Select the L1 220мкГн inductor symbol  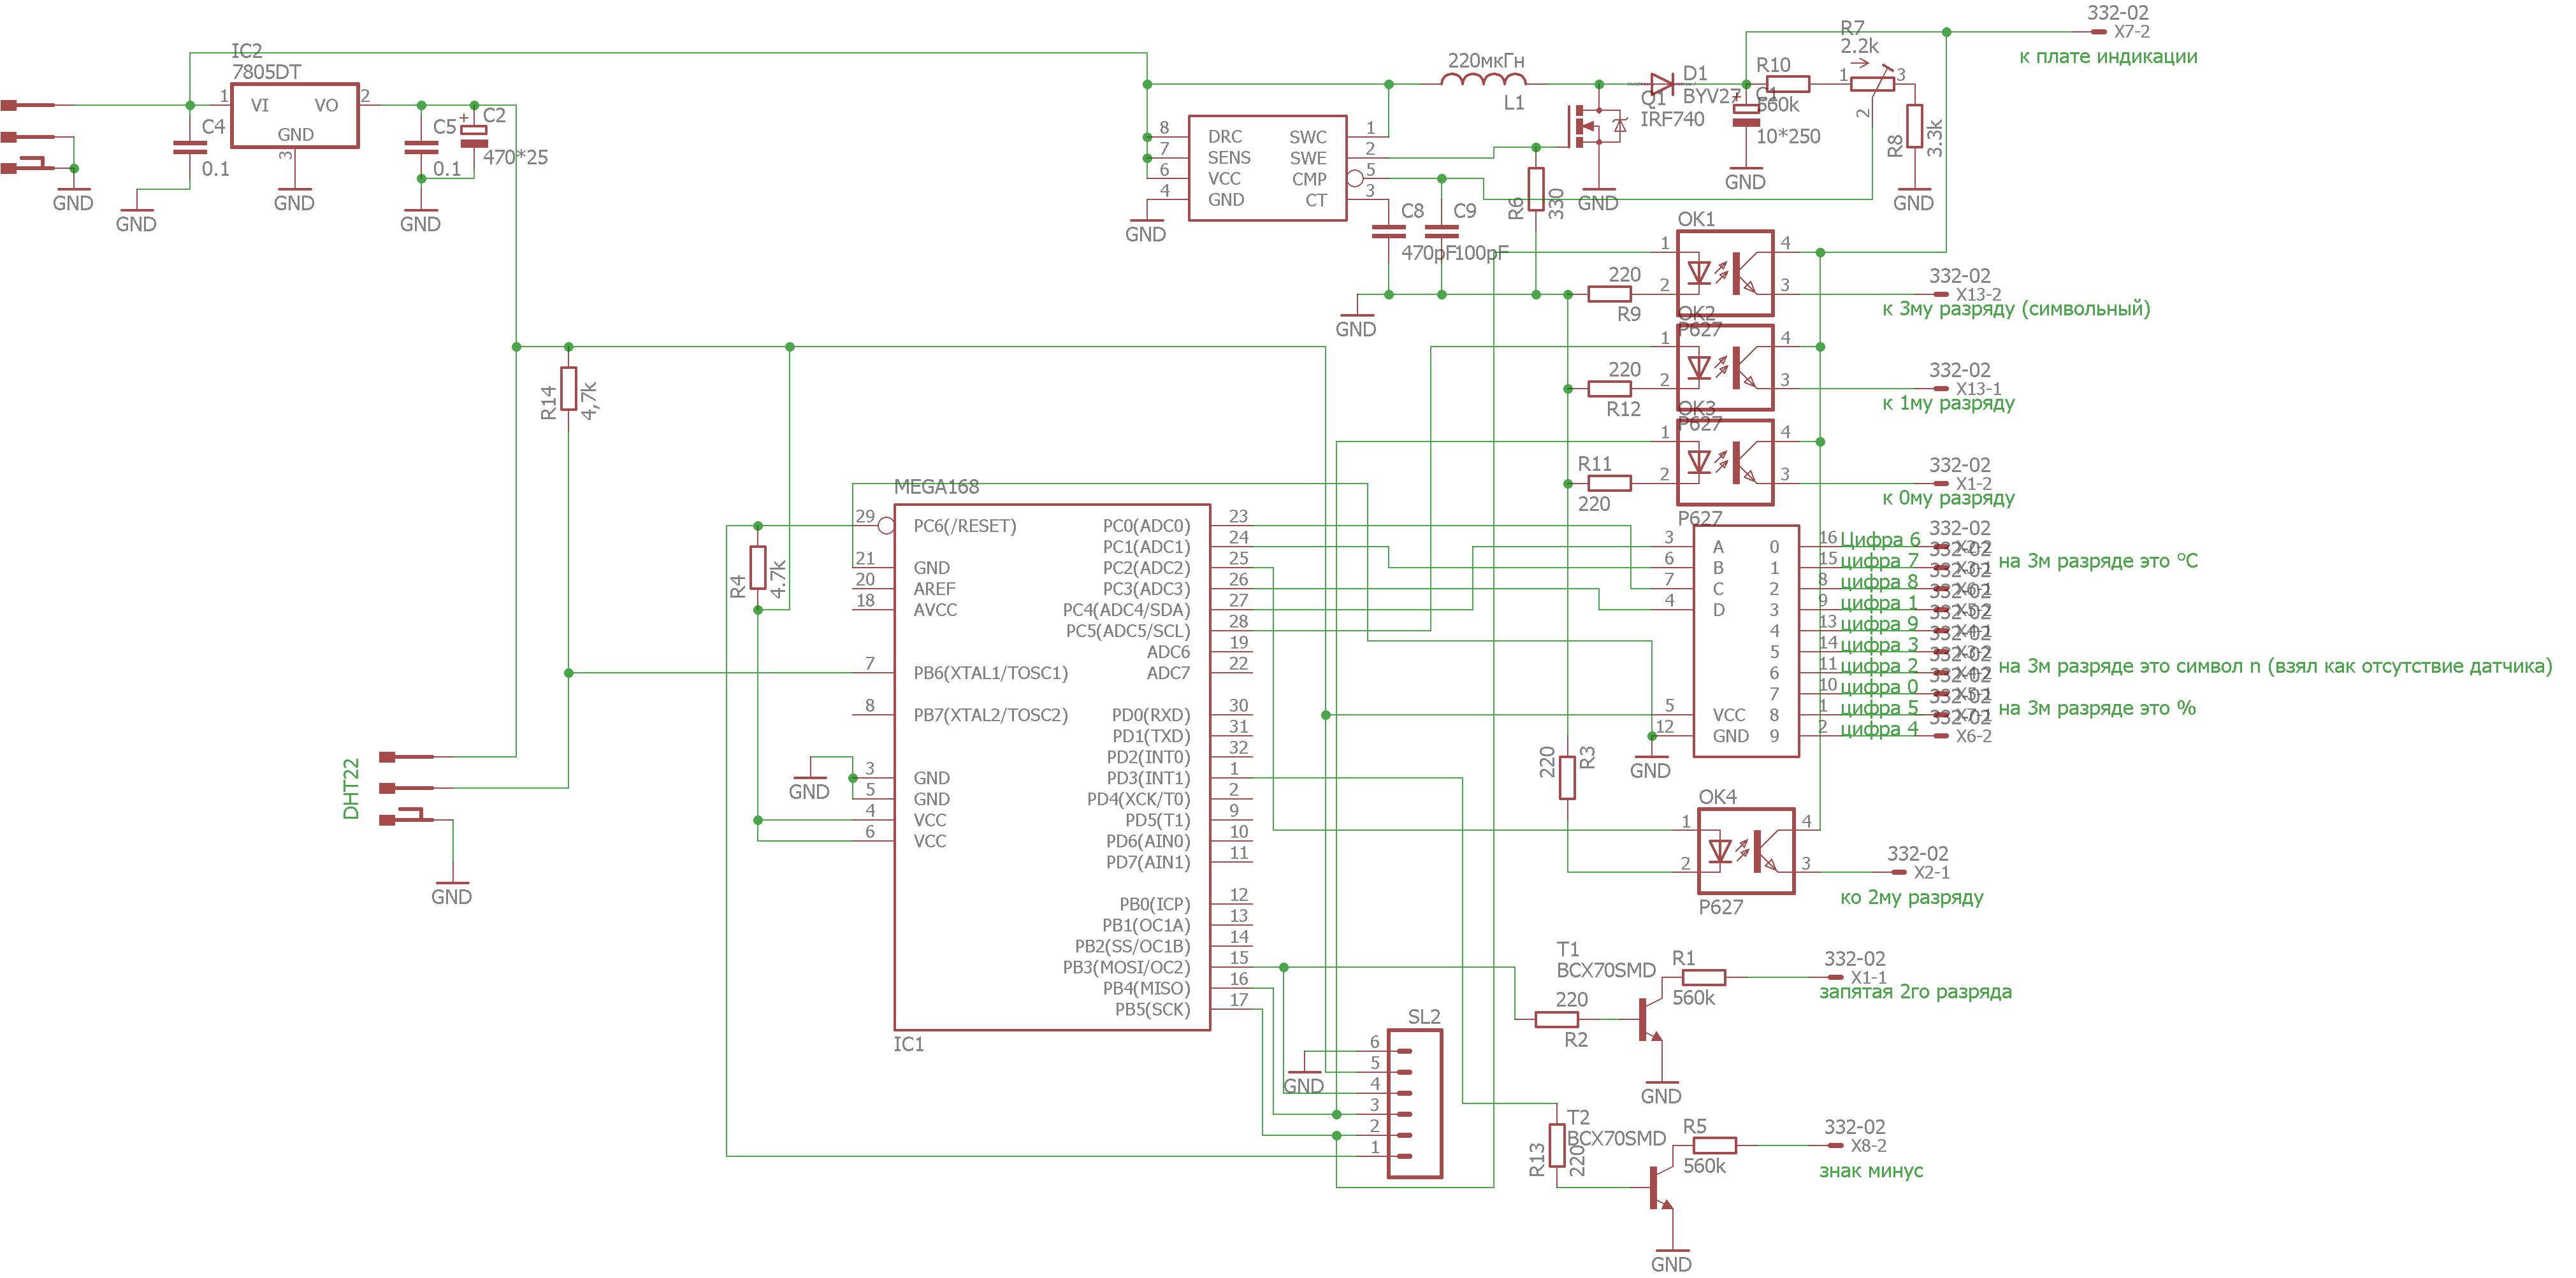[1485, 82]
